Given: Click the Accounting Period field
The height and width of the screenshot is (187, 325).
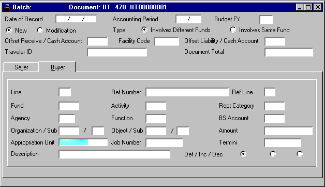Looking at the screenshot, I should 188,19.
